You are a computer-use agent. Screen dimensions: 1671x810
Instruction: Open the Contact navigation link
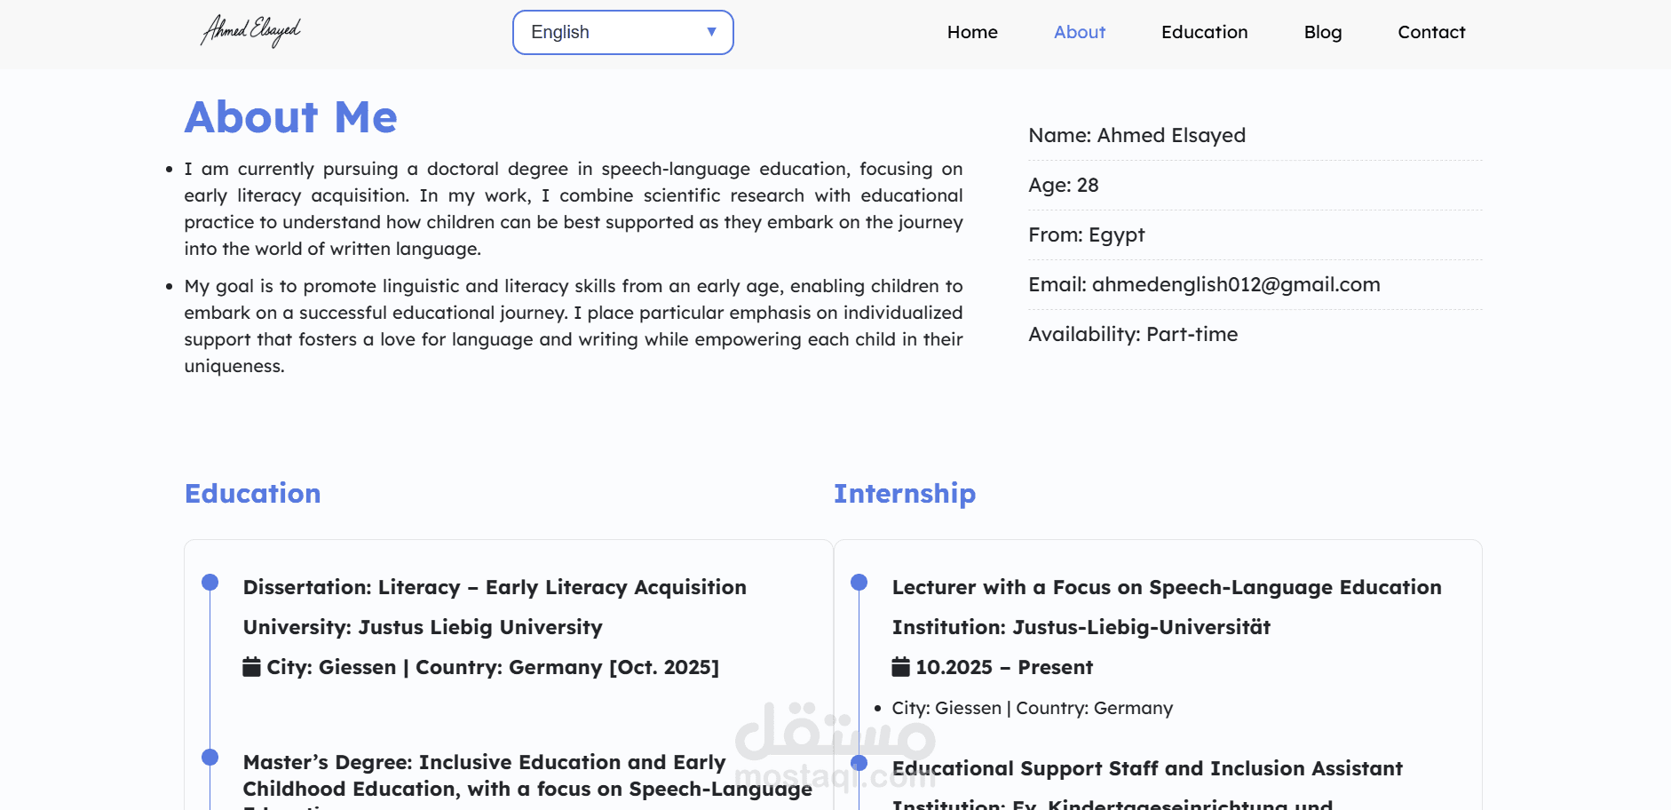(1431, 33)
